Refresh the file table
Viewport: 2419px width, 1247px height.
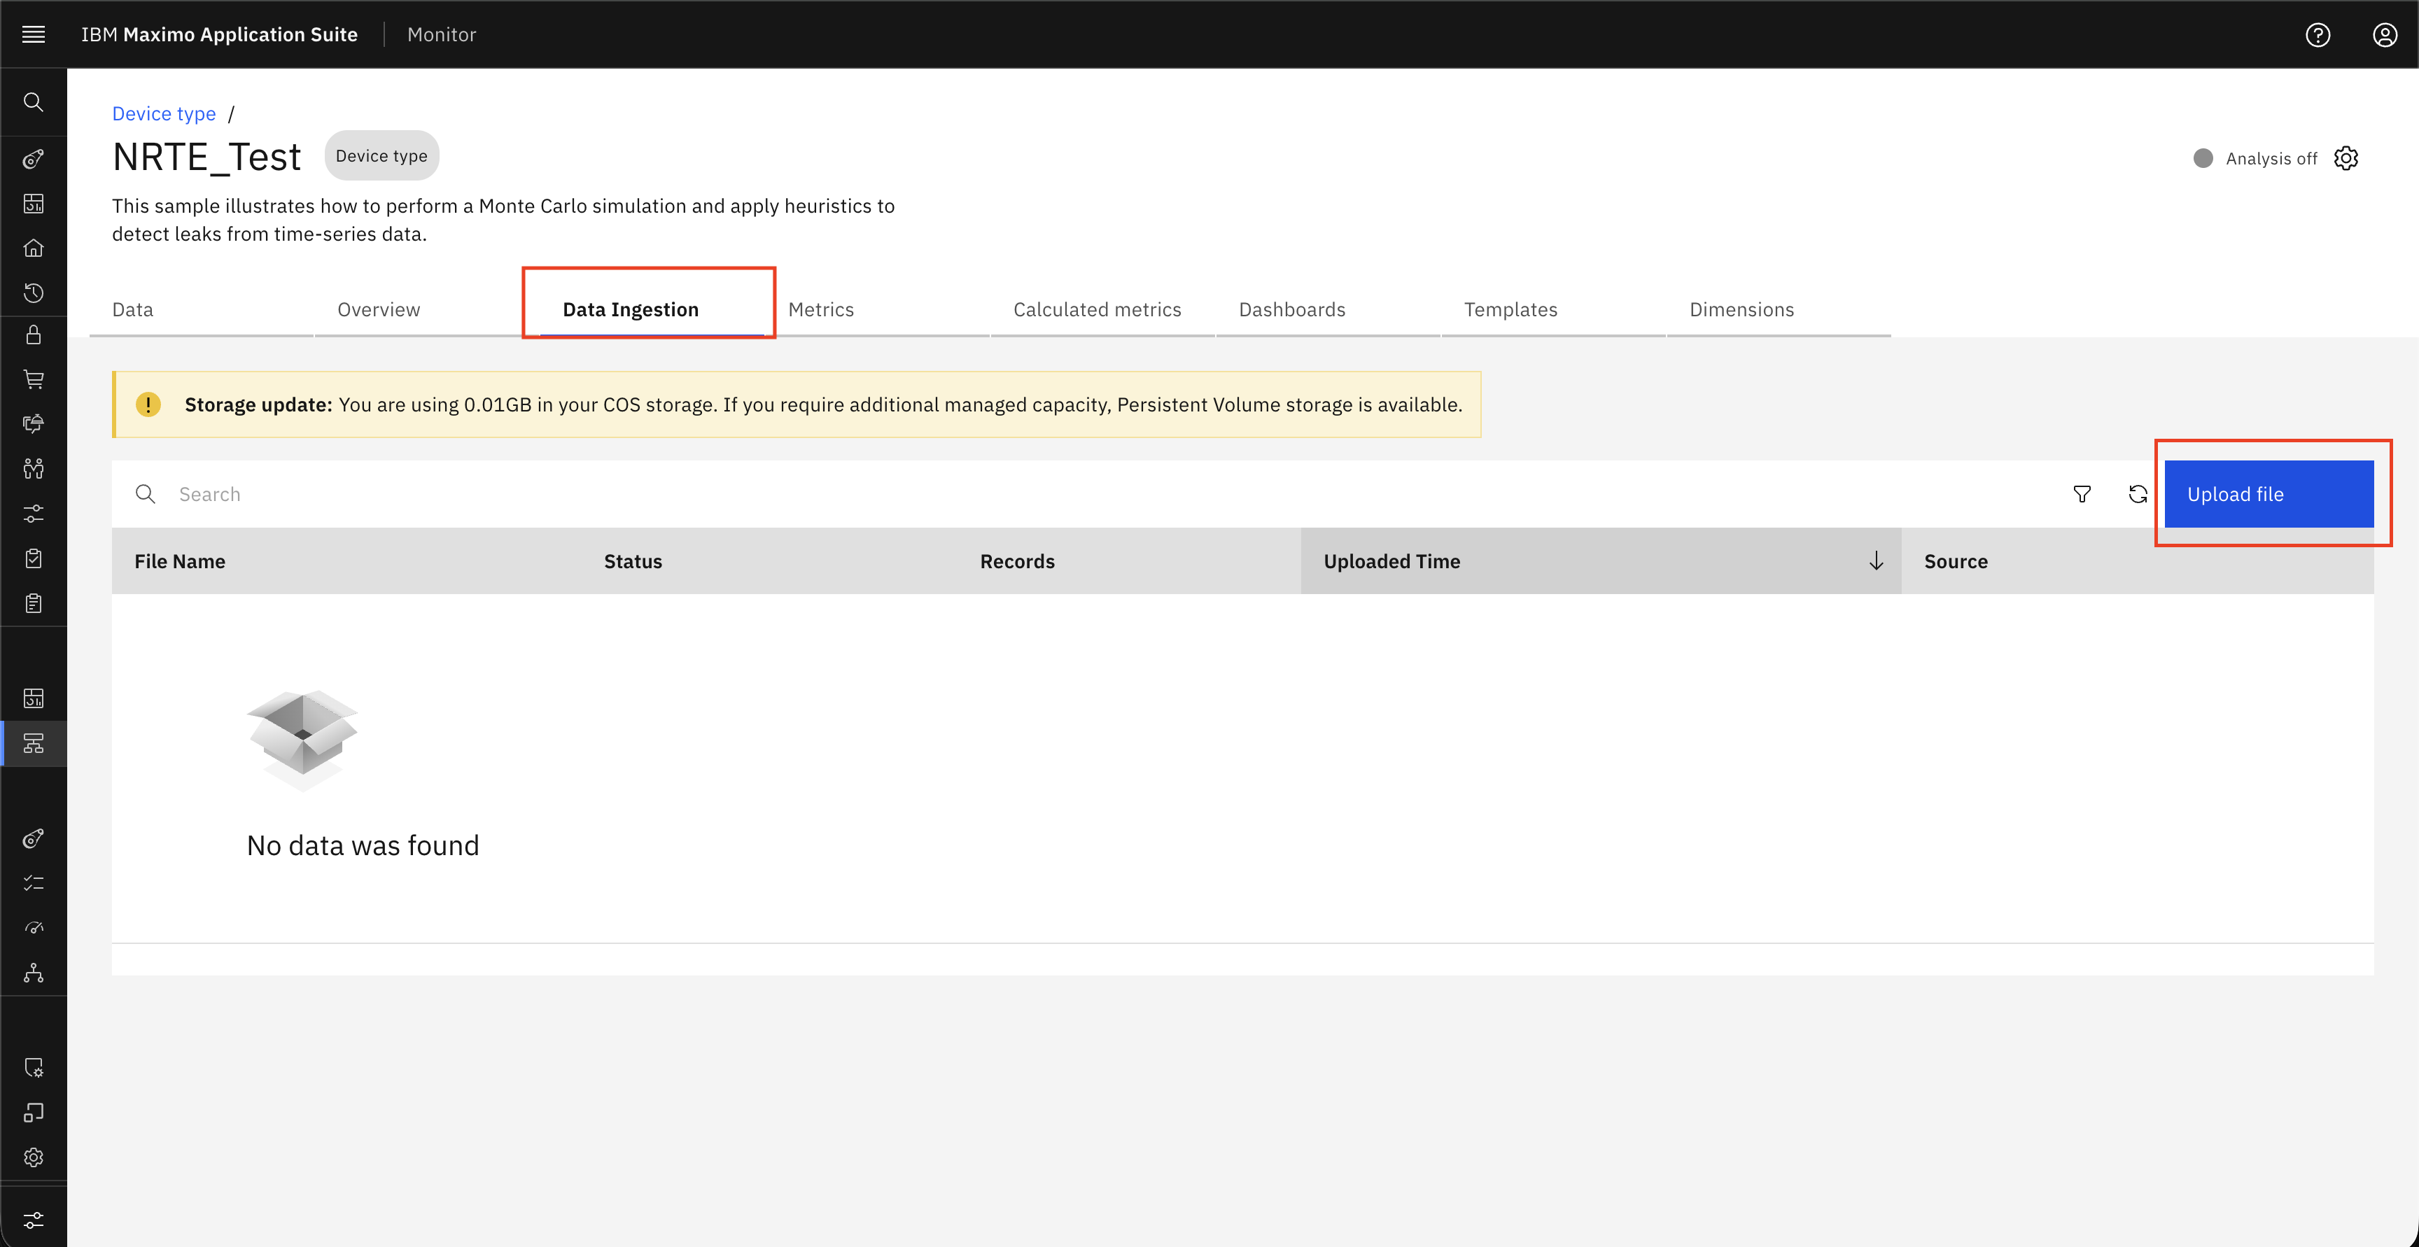coord(2138,494)
